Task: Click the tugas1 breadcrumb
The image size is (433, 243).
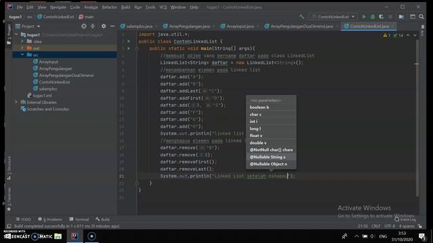Action: tap(15, 17)
